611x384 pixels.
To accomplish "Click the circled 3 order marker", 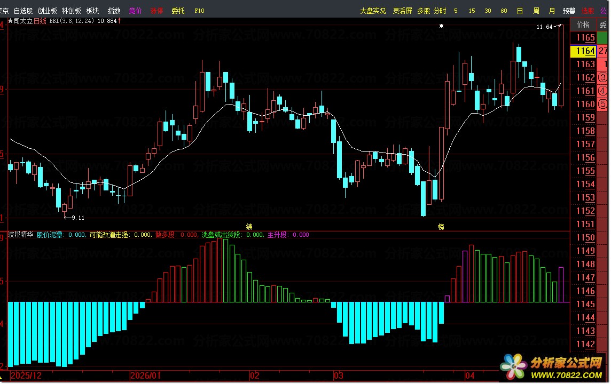I will 602,77.
